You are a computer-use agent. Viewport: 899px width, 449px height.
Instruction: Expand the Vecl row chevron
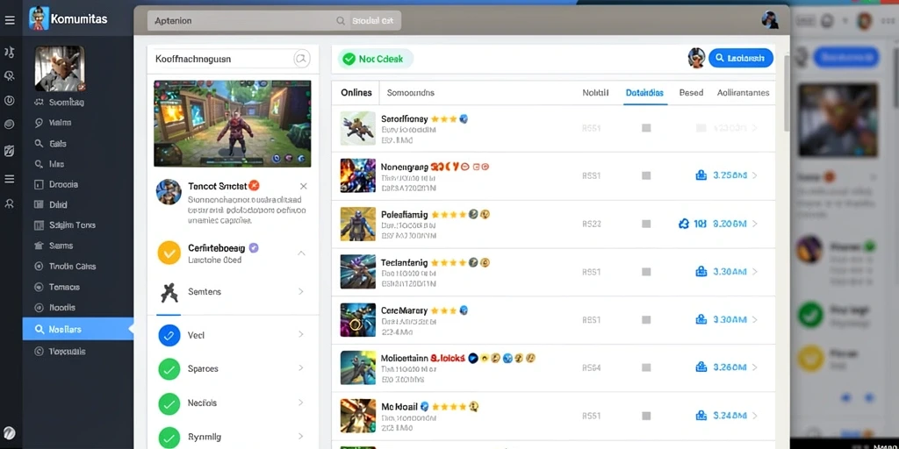tap(301, 334)
